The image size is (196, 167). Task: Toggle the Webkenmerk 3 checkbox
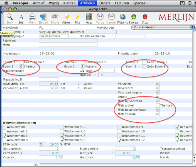pyautogui.click(x=4, y=136)
